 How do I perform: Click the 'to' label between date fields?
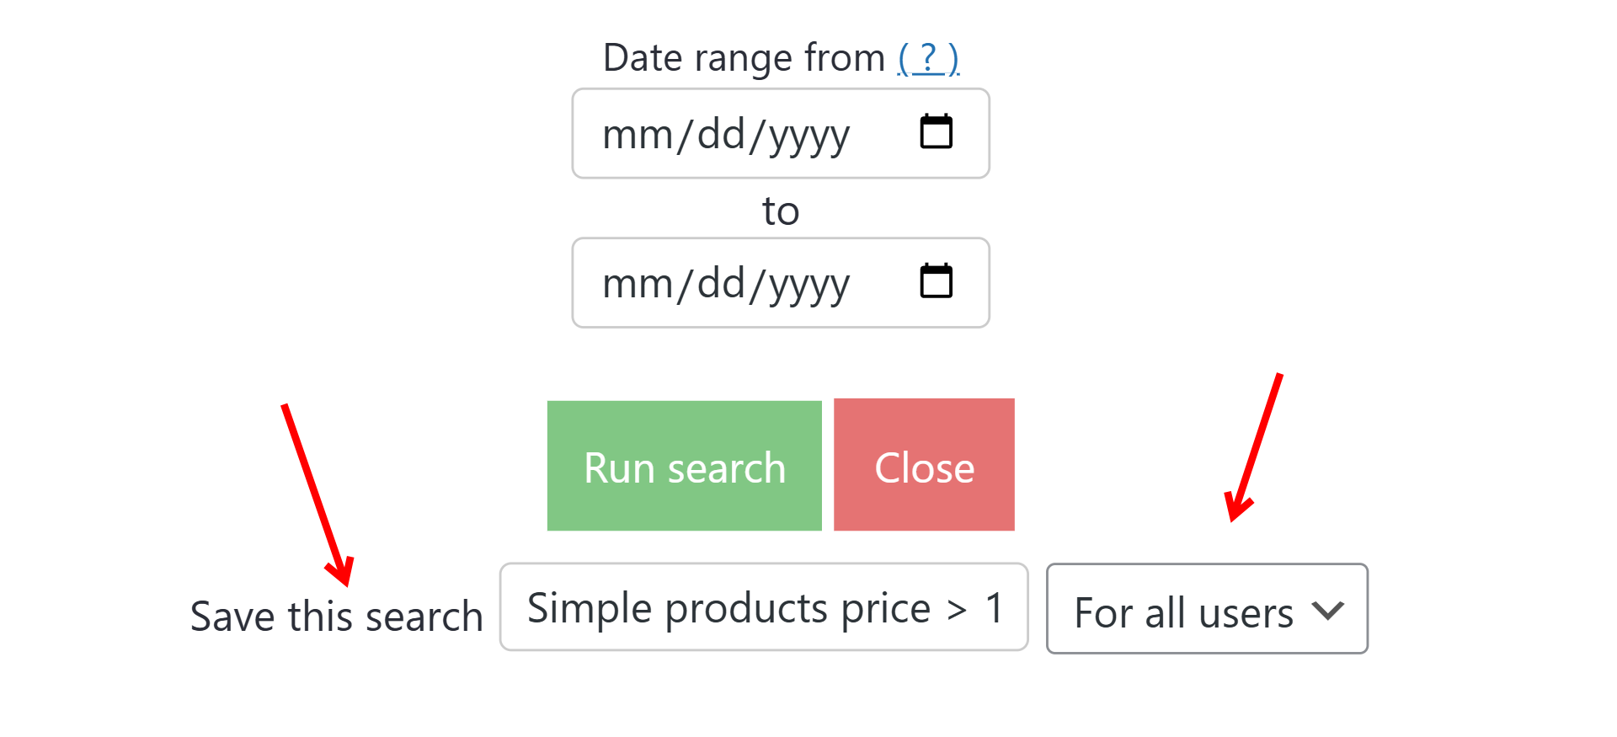(781, 211)
